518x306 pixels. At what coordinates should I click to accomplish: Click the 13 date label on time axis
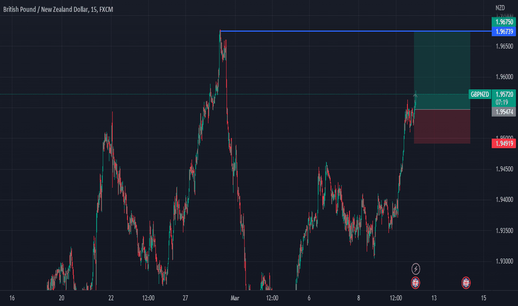[x=434, y=298]
